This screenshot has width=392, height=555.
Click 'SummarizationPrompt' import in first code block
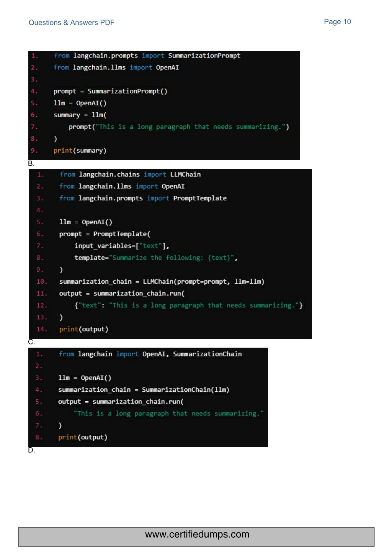click(x=204, y=56)
